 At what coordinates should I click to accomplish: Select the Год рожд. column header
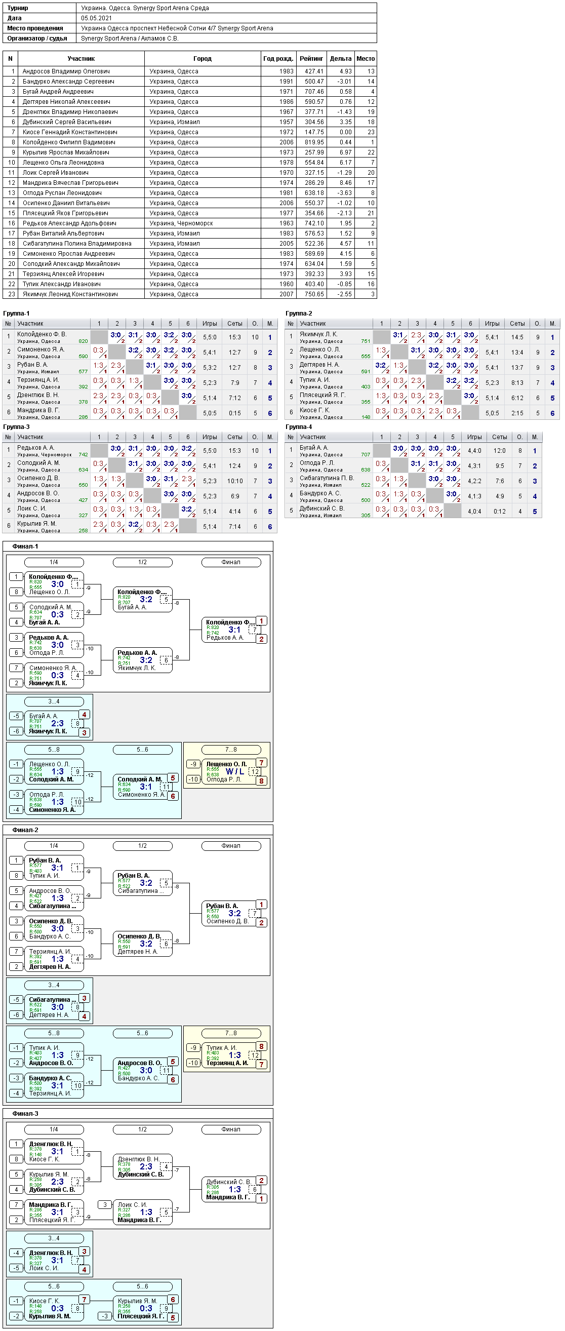278,58
